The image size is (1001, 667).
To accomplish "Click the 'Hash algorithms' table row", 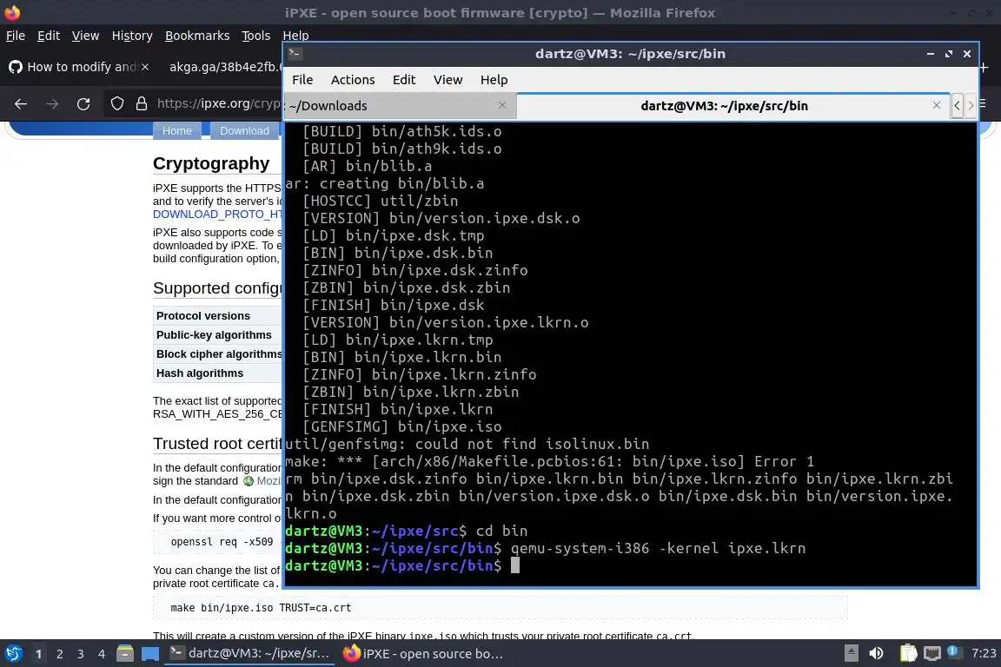I will (x=217, y=373).
